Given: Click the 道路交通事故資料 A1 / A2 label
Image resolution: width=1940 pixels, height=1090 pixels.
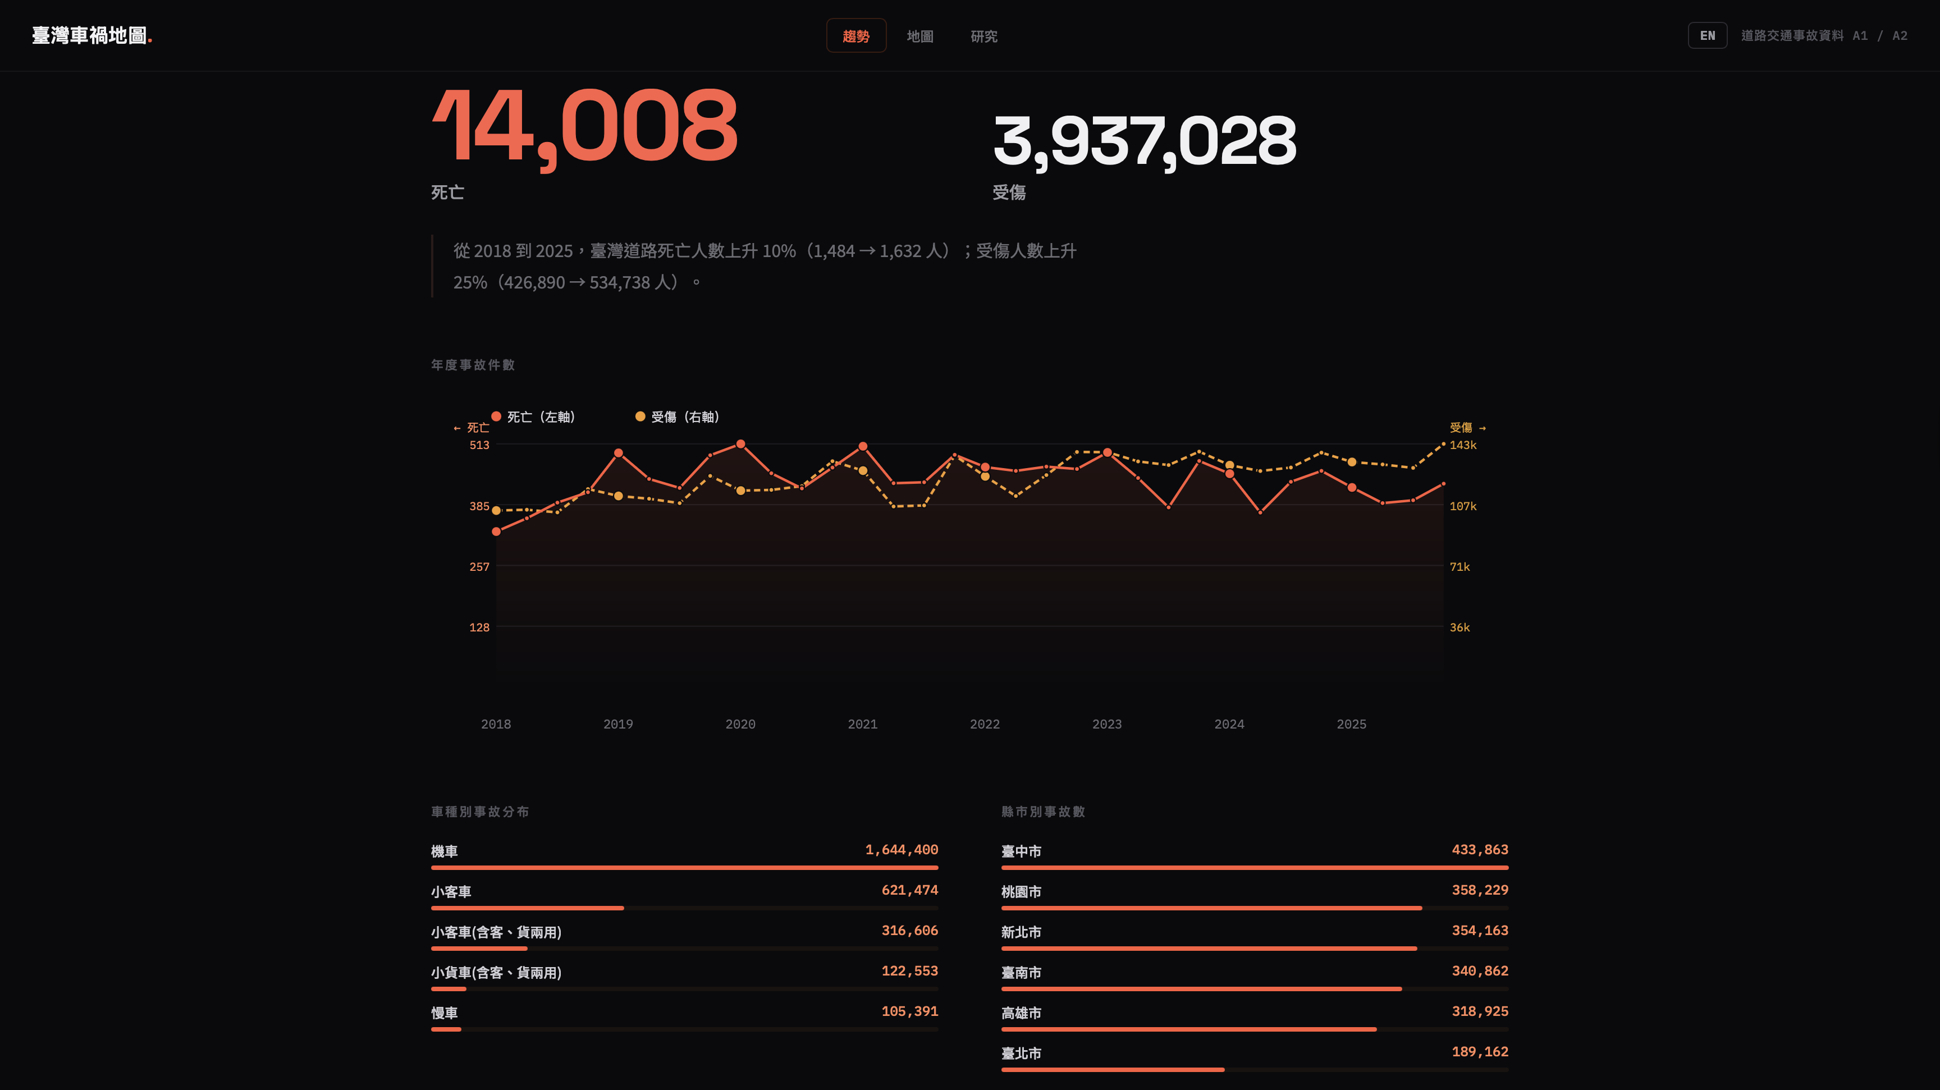Looking at the screenshot, I should coord(1824,35).
